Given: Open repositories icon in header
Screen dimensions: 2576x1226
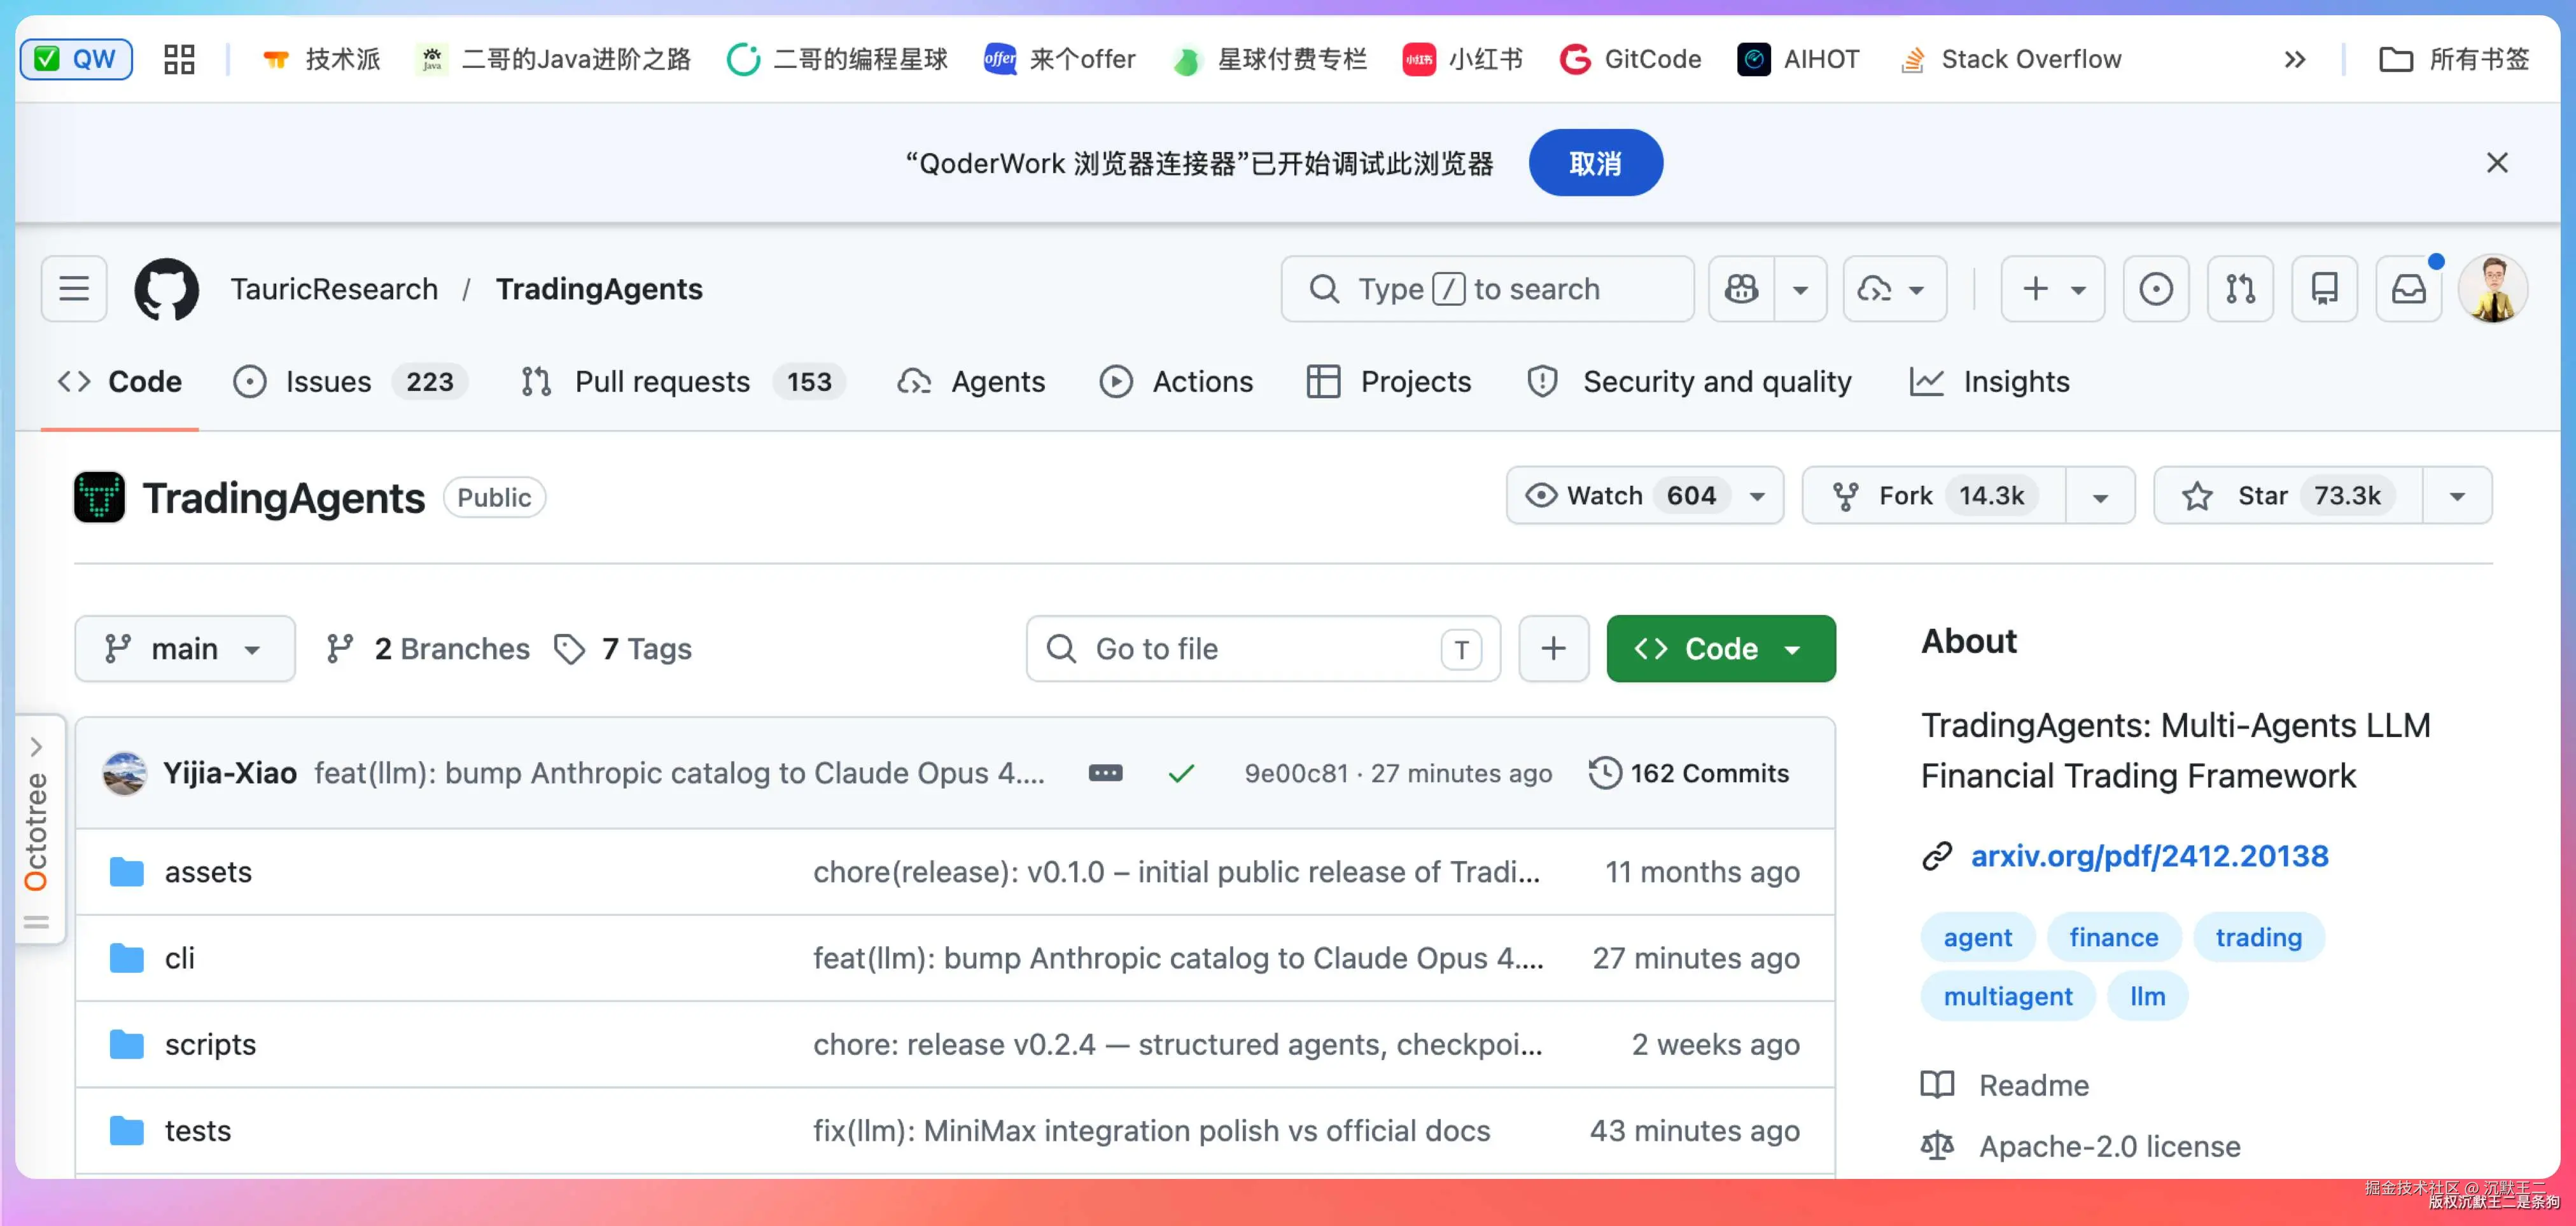Looking at the screenshot, I should click(x=2324, y=289).
